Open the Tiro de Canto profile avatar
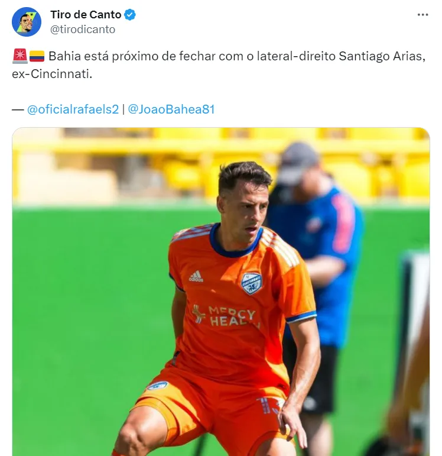 27,22
